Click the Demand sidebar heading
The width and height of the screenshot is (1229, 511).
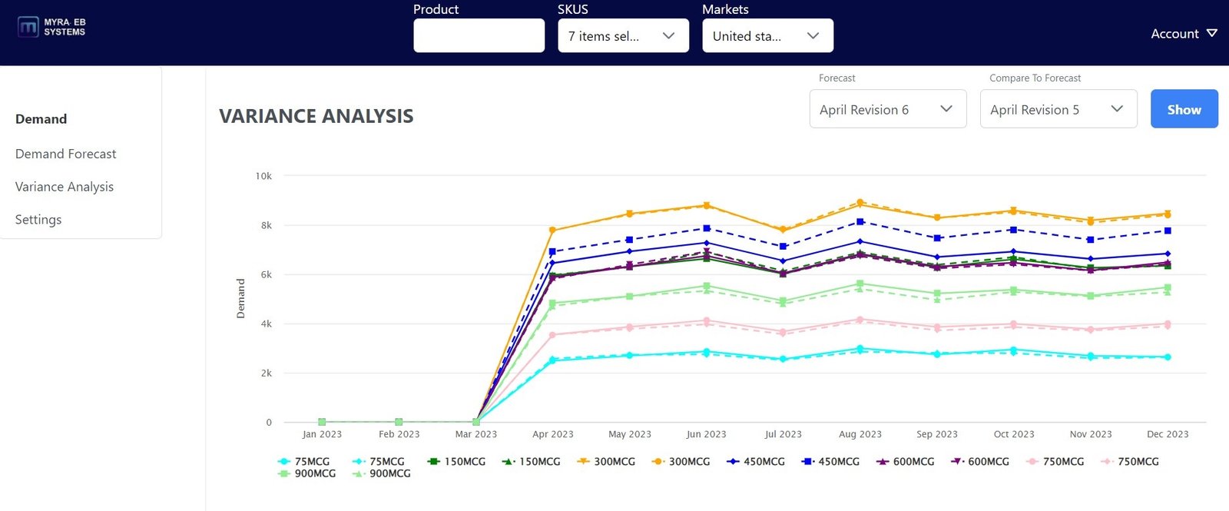(41, 119)
